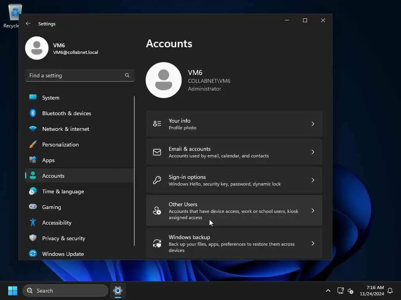This screenshot has width=401, height=300.
Task: Click the Gaming controller icon
Action: tap(33, 207)
